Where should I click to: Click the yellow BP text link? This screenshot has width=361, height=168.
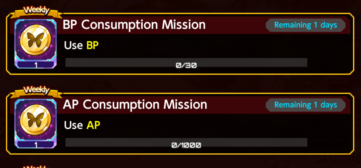(93, 45)
